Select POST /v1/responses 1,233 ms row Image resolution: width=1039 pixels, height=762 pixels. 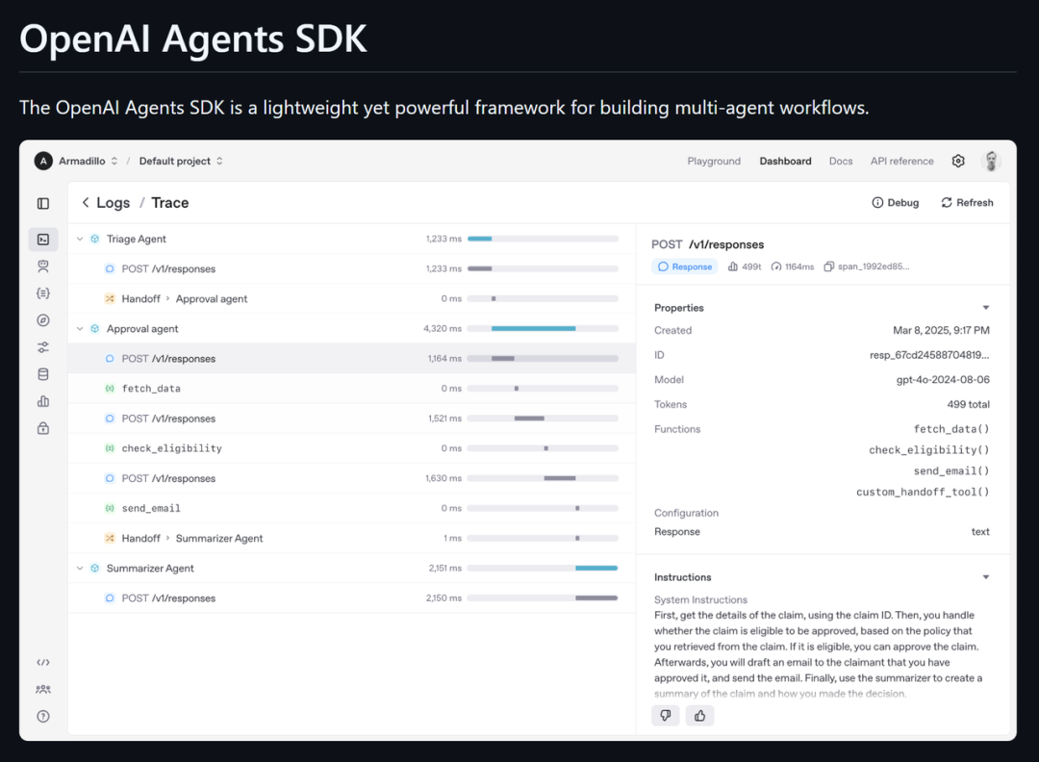pyautogui.click(x=352, y=269)
